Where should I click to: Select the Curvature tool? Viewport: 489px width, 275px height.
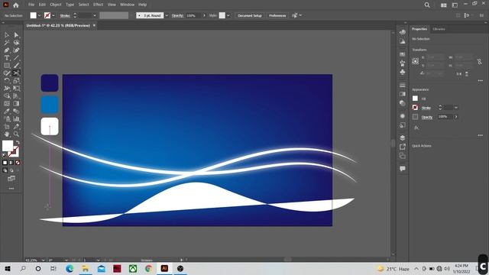tap(16, 50)
